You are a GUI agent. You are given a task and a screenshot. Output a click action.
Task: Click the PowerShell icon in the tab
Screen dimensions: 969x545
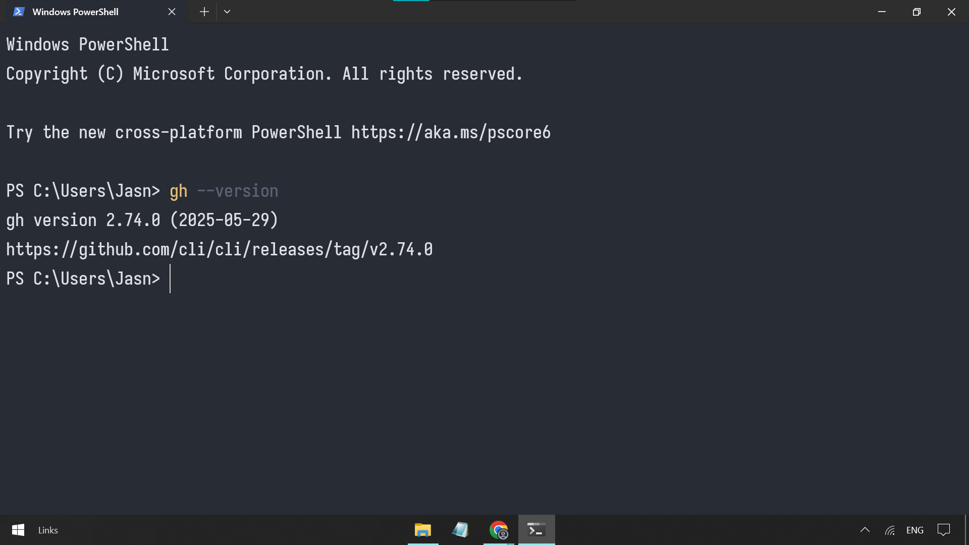(19, 12)
